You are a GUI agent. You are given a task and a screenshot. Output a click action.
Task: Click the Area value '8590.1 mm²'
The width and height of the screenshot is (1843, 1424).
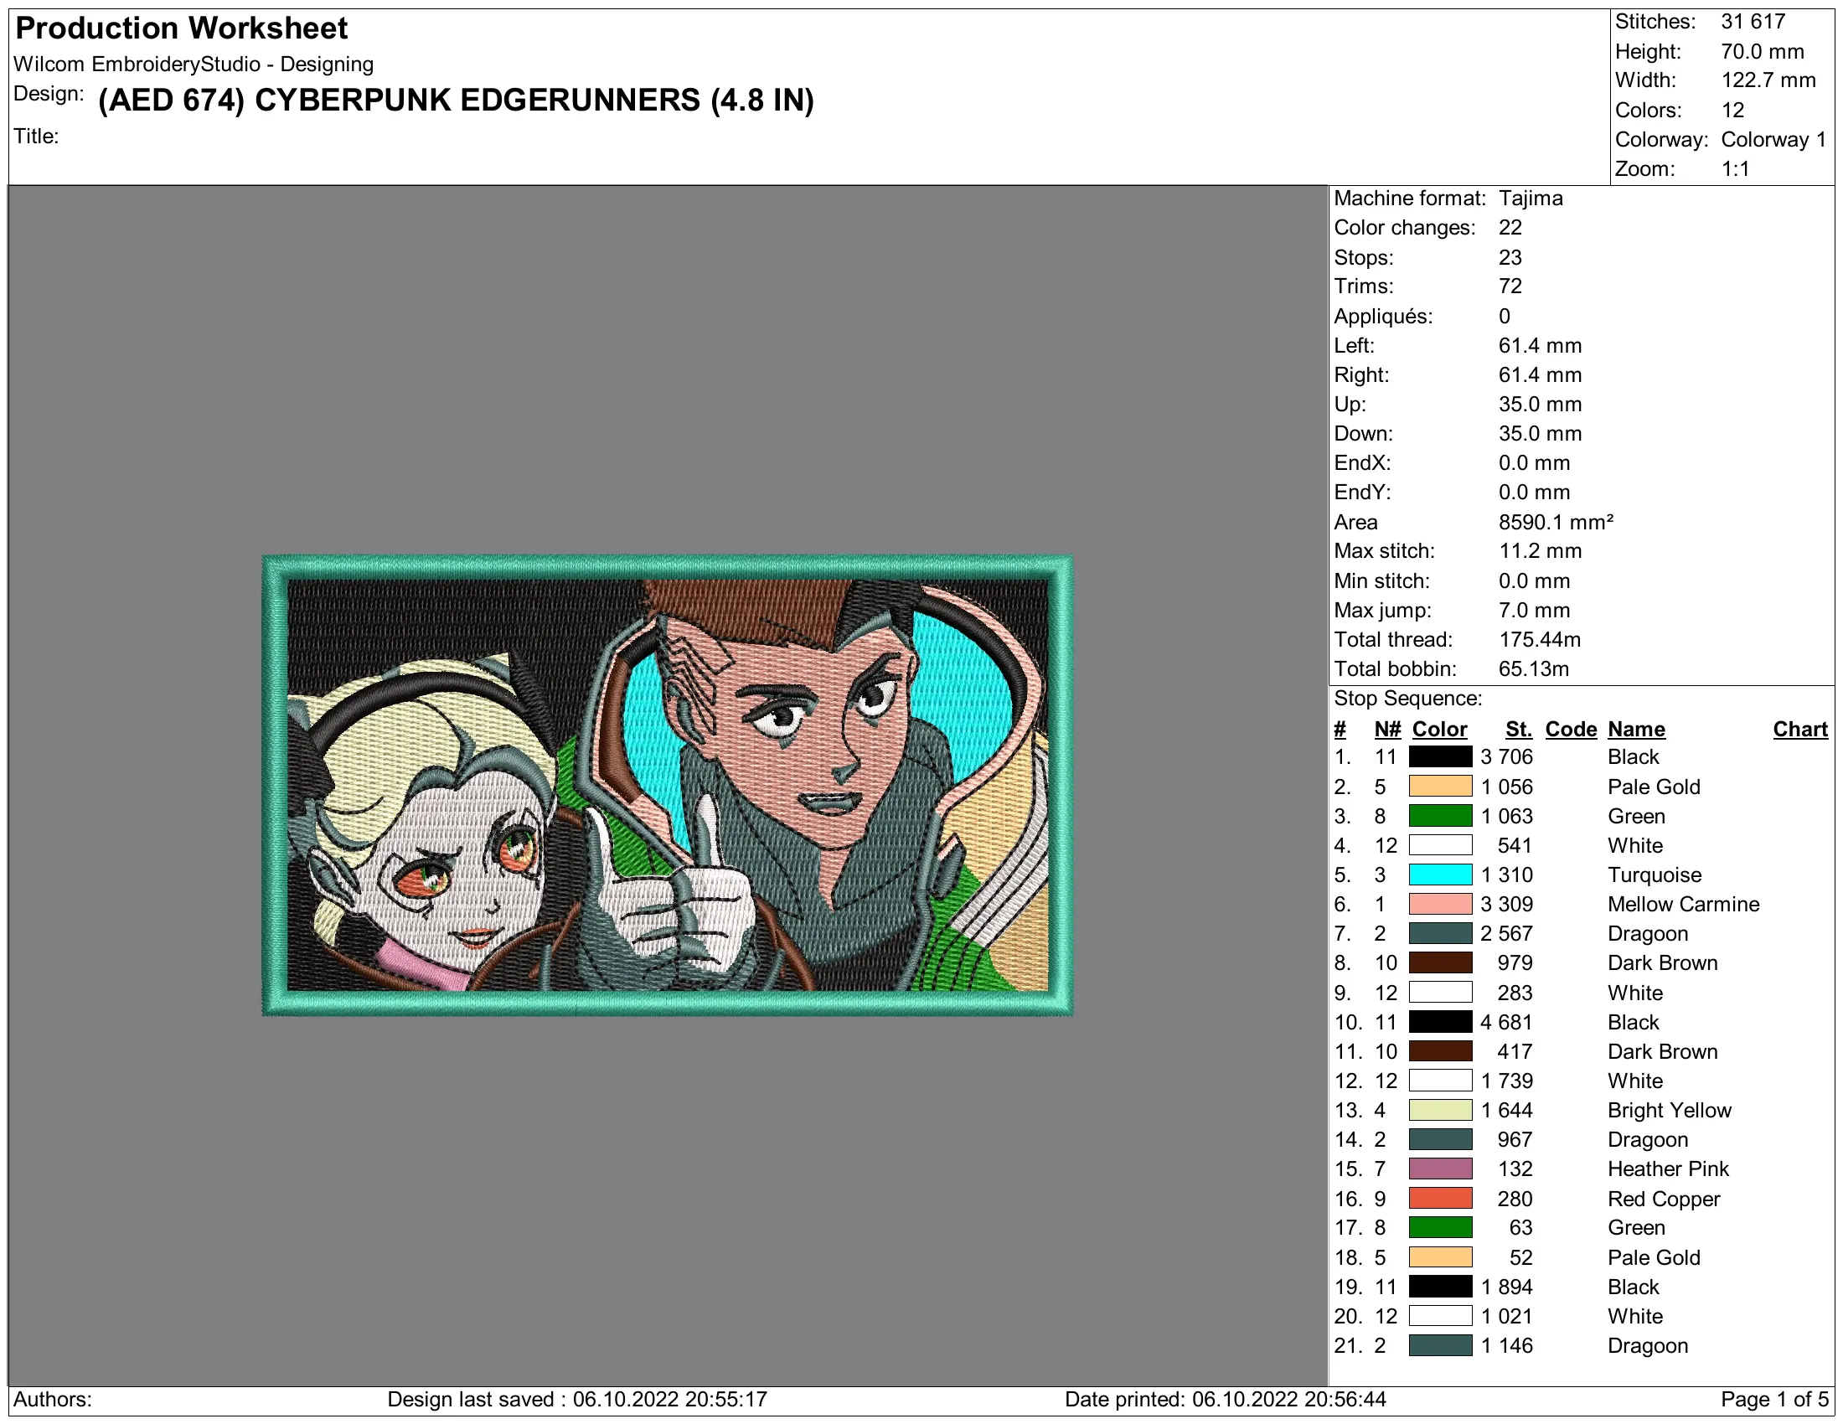point(1556,522)
